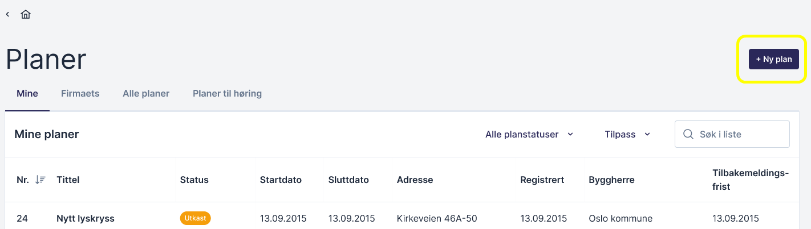The height and width of the screenshot is (229, 811).
Task: Click the search magnifier icon
Action: pyautogui.click(x=688, y=134)
